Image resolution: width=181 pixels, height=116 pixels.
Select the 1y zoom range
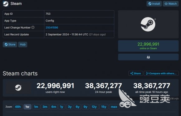[x=62, y=107]
